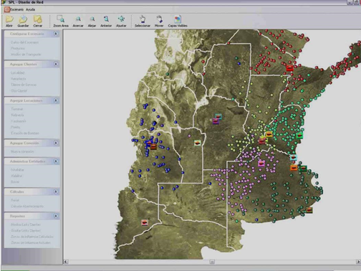Activate the Zoom Area tool
The width and height of the screenshot is (361, 271).
[x=61, y=21]
